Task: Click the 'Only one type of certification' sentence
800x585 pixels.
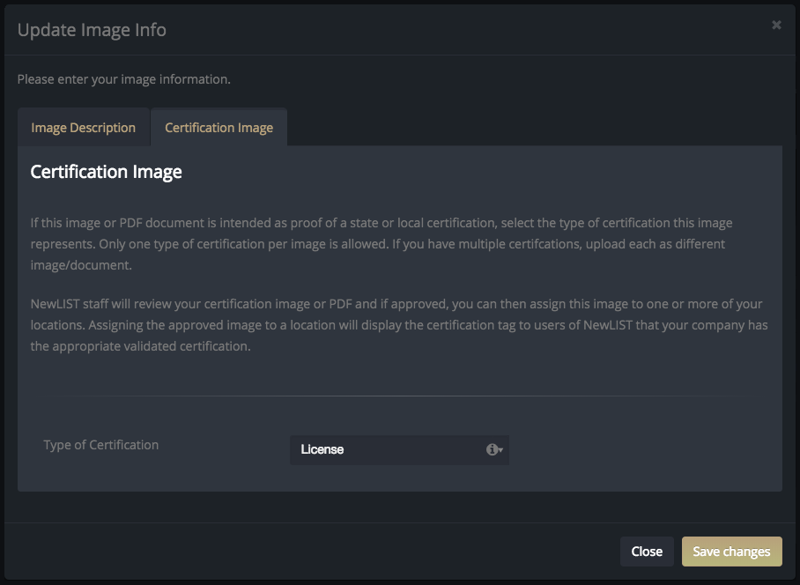Action: (x=244, y=244)
